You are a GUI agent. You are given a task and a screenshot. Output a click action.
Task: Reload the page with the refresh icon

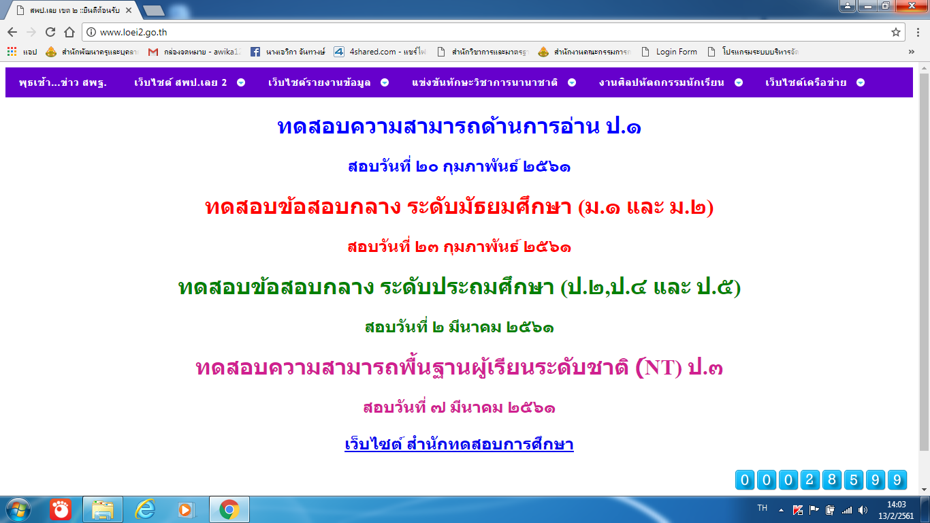click(x=50, y=32)
